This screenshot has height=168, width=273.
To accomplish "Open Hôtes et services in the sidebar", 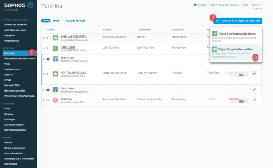I will coord(15,148).
